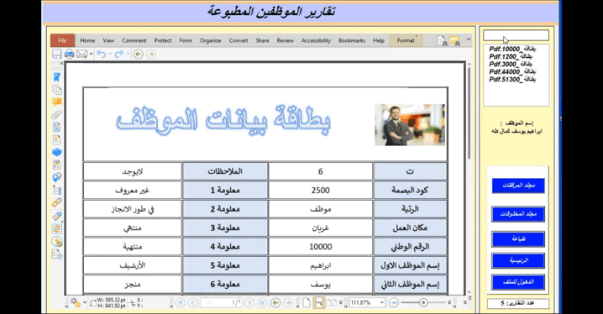Toggle single page layout button
The width and height of the screenshot is (603, 314).
307,303
